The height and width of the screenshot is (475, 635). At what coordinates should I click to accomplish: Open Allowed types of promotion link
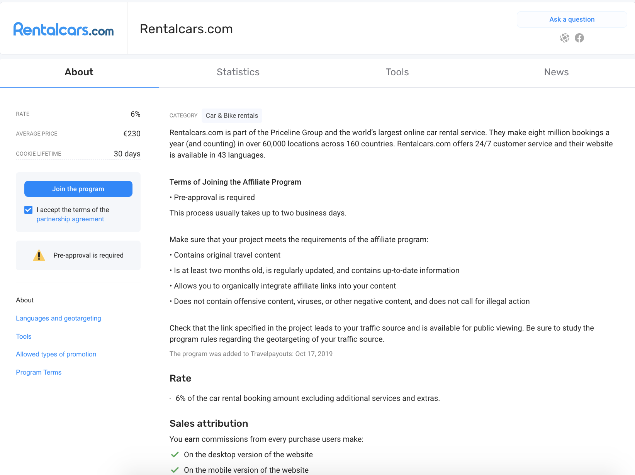56,354
